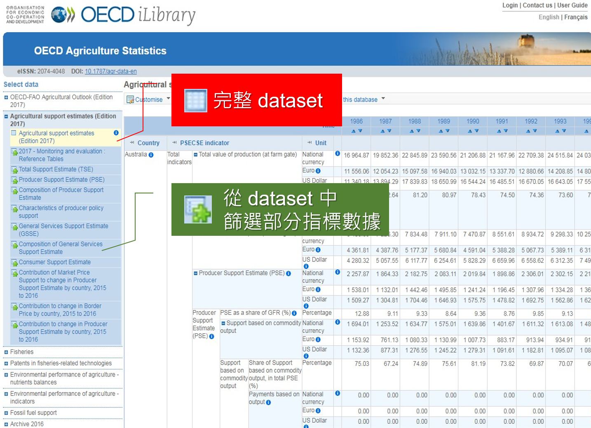591x428 pixels.
Task: Click value 16 964.87 in 1986 column
Action: [356, 156]
